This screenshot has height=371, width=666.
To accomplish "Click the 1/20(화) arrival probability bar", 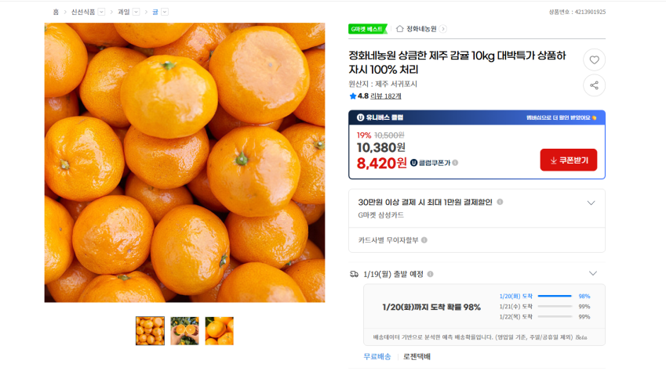I will [x=555, y=296].
